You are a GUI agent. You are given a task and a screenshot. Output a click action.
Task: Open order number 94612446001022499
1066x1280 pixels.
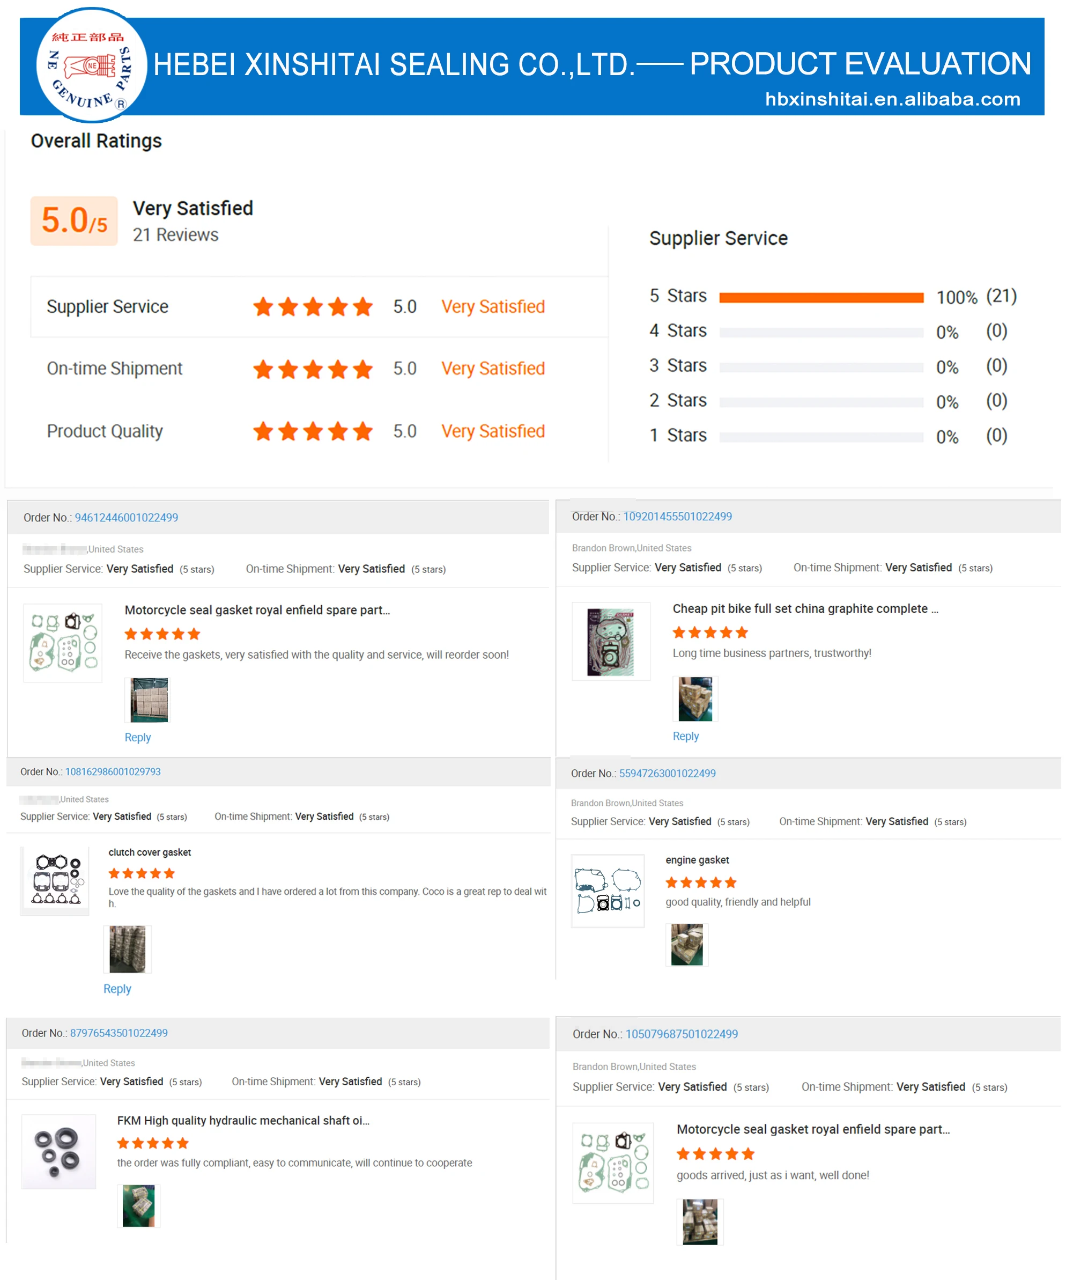(126, 518)
